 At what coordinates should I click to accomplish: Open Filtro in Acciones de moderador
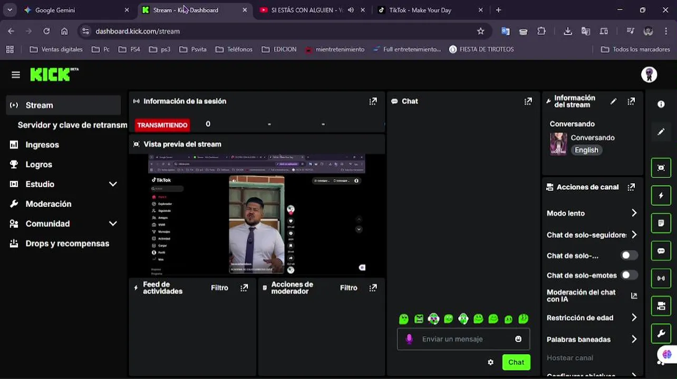point(349,288)
